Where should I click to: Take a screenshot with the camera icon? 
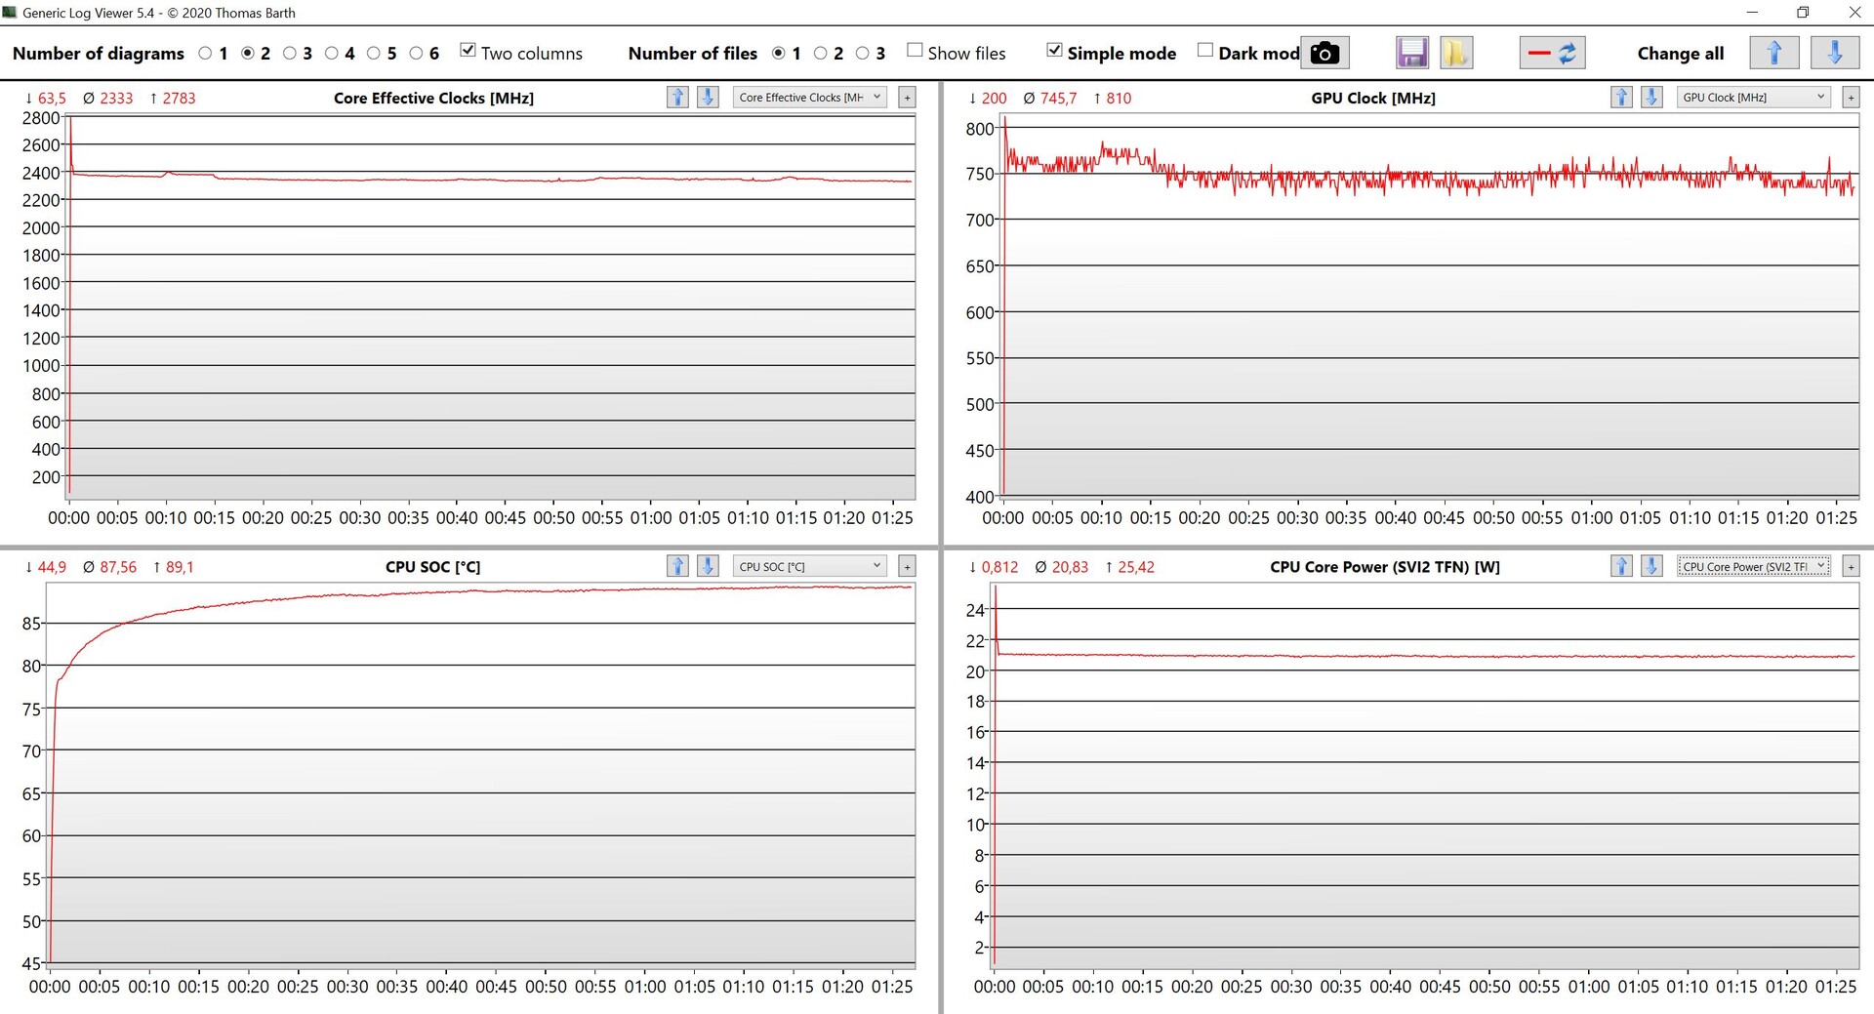[x=1324, y=53]
